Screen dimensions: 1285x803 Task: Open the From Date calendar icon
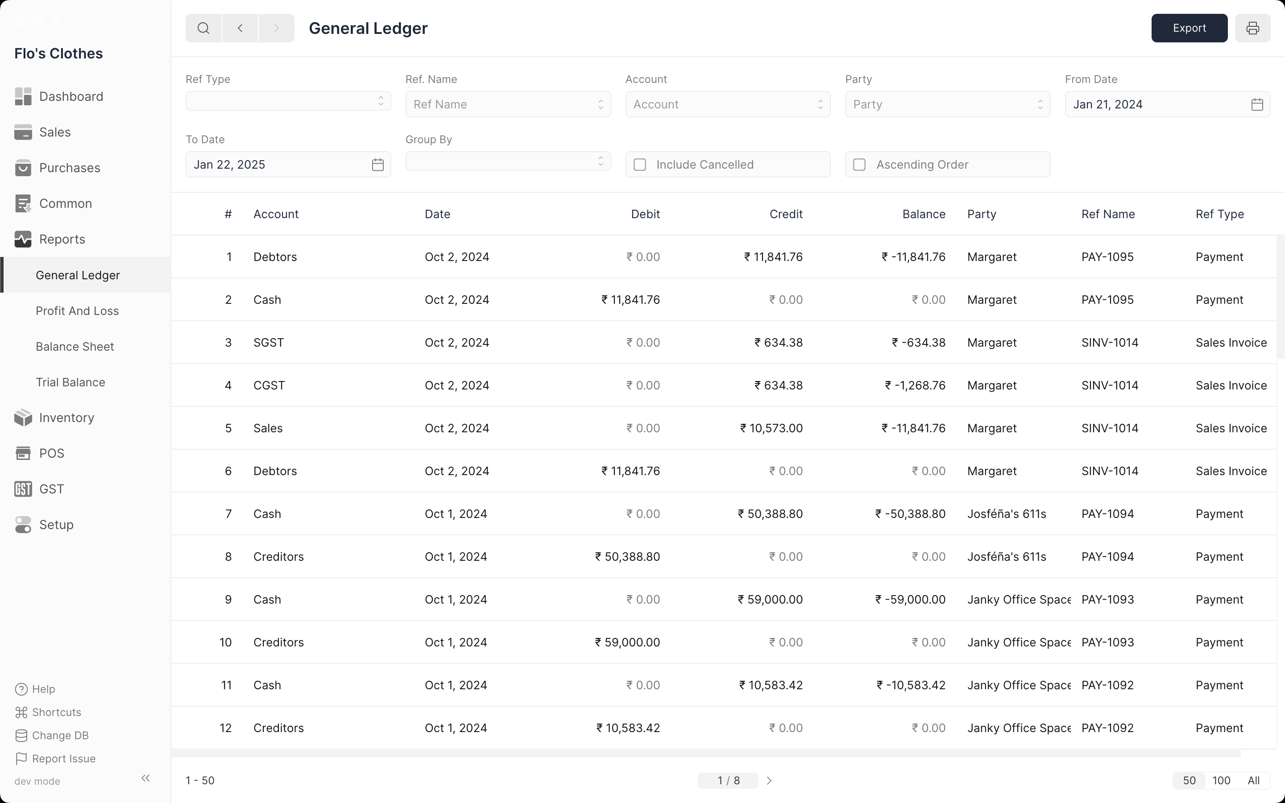(1257, 105)
